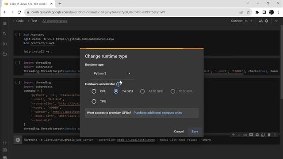Choose the A100 GPU accelerator option

point(142,91)
